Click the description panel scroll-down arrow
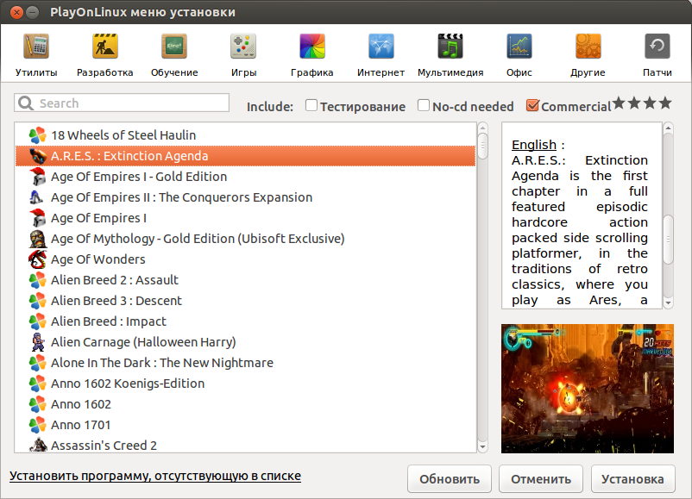 tap(668, 303)
